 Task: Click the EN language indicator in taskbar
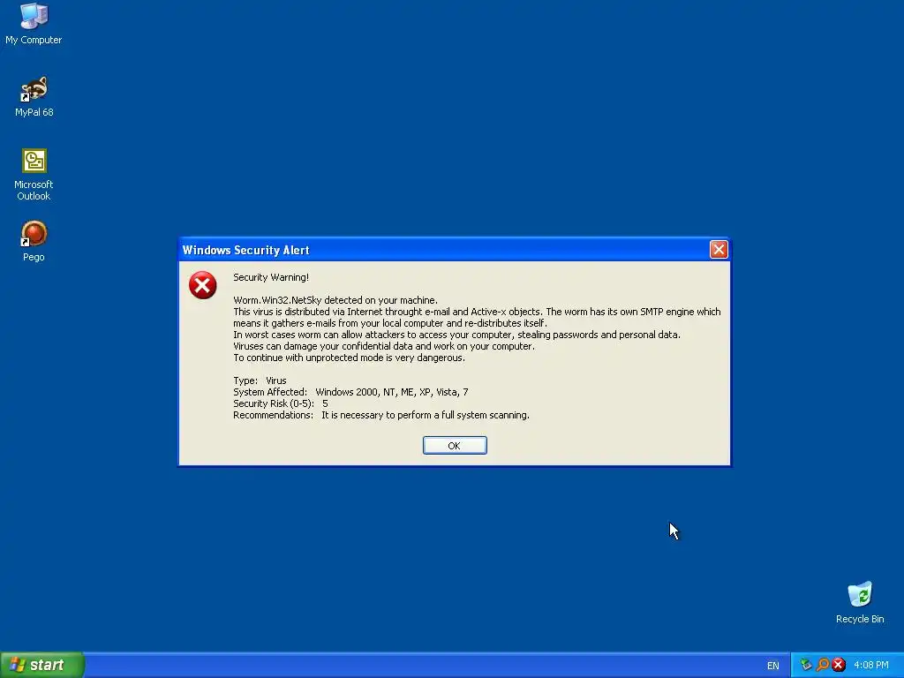(x=772, y=666)
